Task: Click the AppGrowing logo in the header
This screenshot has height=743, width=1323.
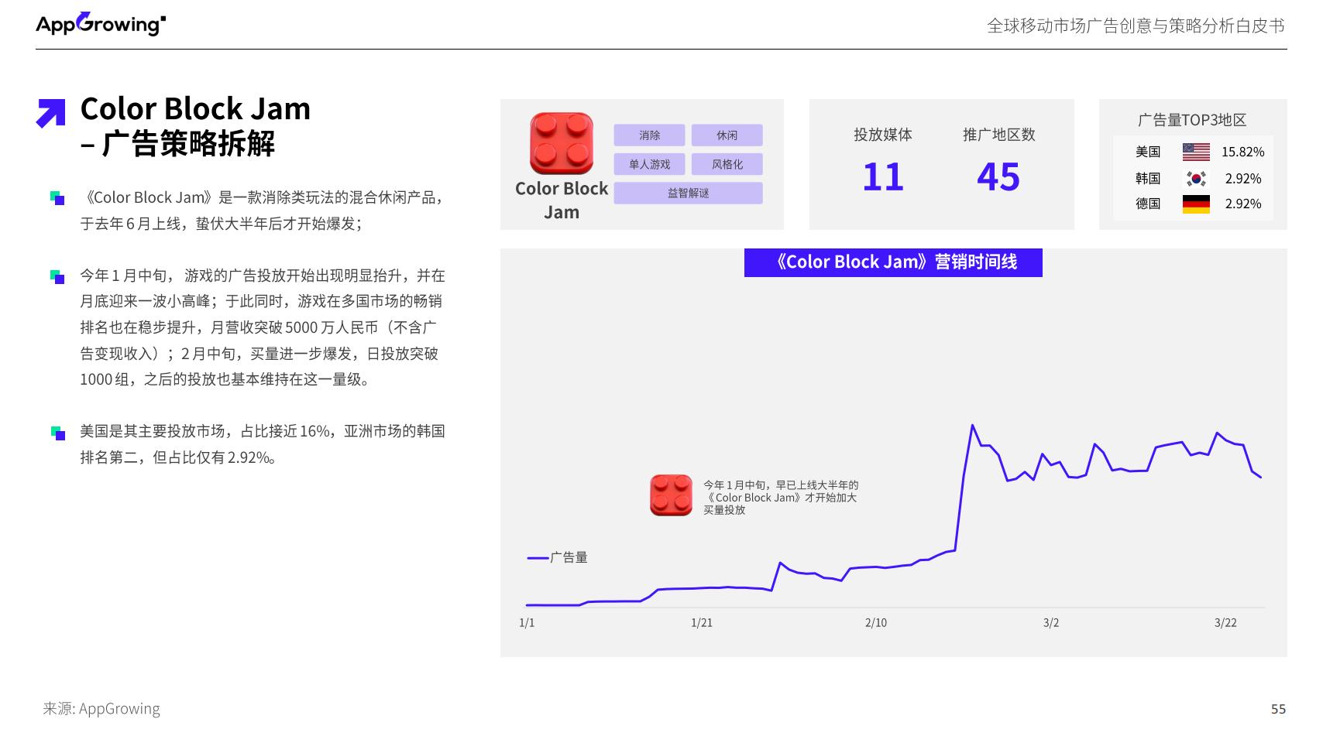Action: 101,24
